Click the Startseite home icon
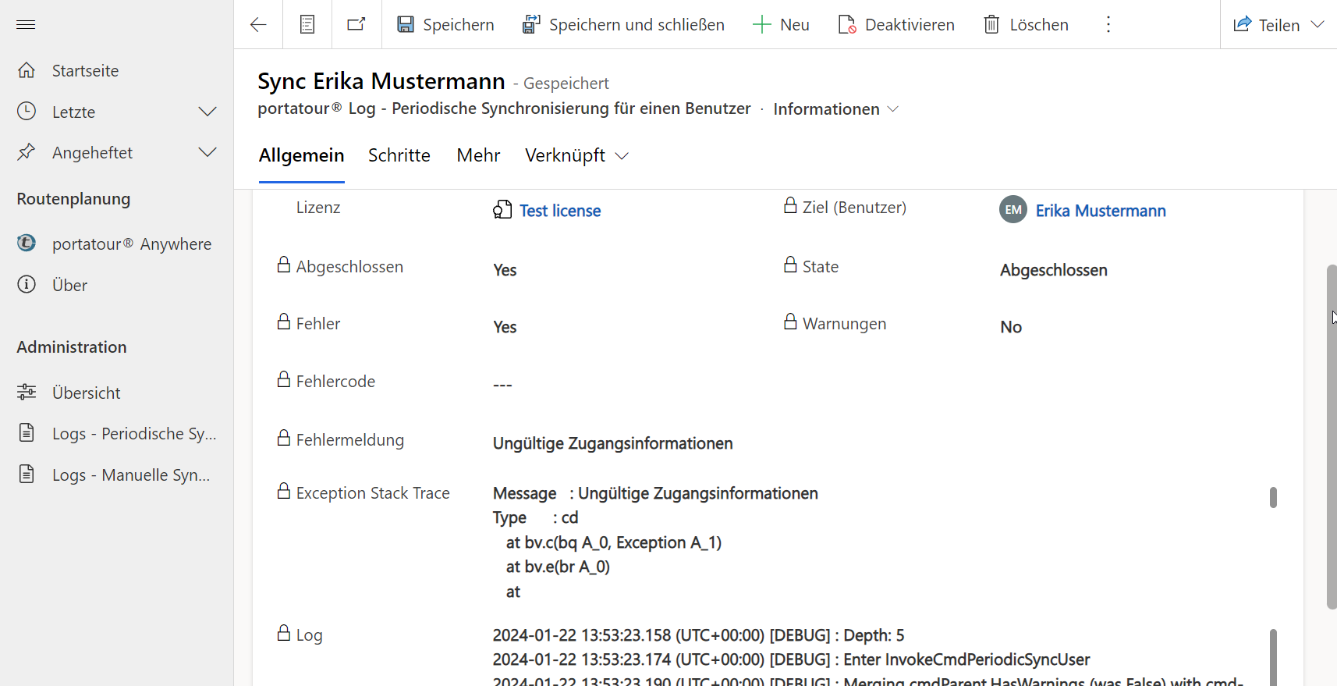1337x686 pixels. pyautogui.click(x=27, y=70)
